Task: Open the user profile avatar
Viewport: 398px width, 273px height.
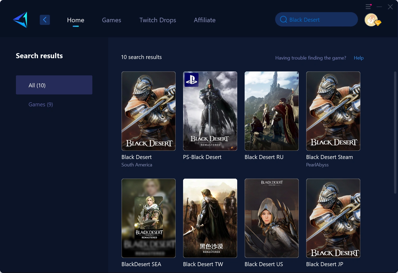Action: click(x=371, y=20)
